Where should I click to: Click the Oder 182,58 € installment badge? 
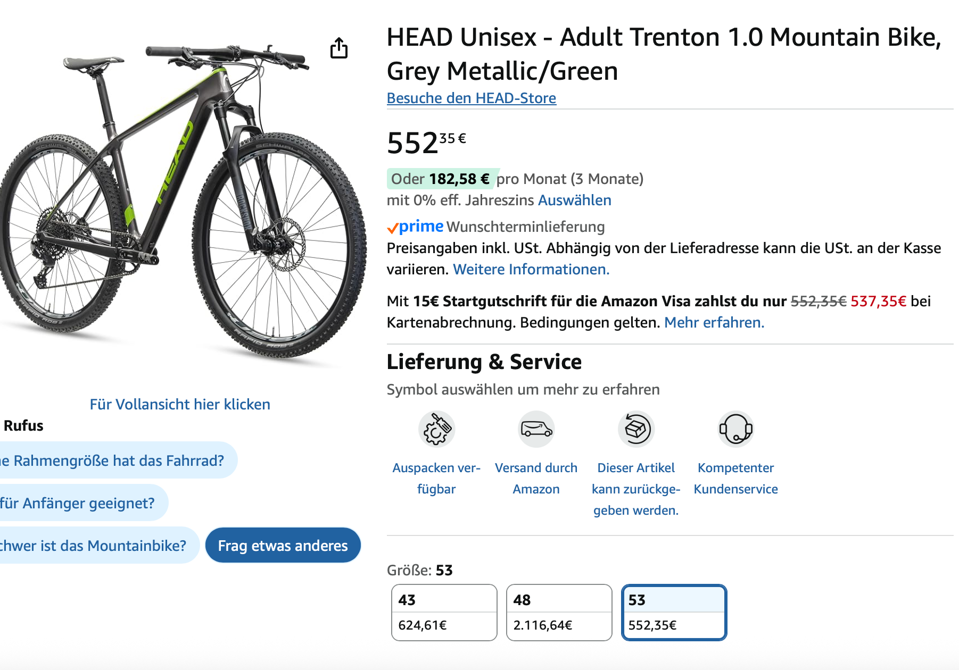pos(441,179)
